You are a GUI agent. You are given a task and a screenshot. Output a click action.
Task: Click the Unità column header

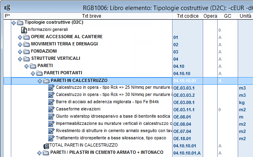245,16
